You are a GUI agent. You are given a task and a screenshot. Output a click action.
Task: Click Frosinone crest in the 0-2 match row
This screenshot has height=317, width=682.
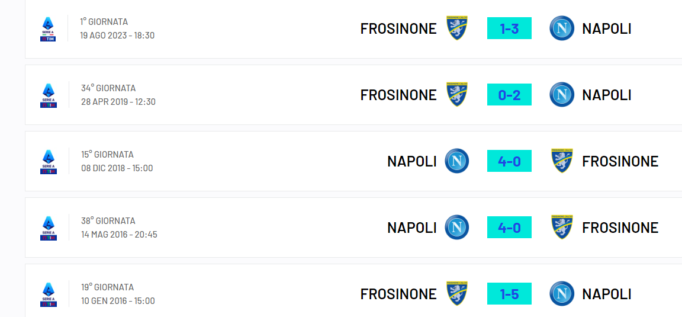pos(456,95)
